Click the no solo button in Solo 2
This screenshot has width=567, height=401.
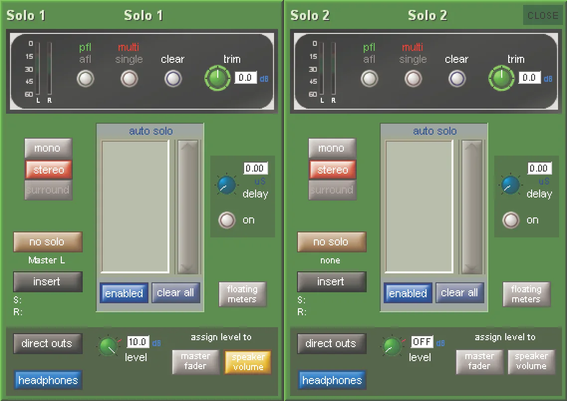tap(332, 242)
